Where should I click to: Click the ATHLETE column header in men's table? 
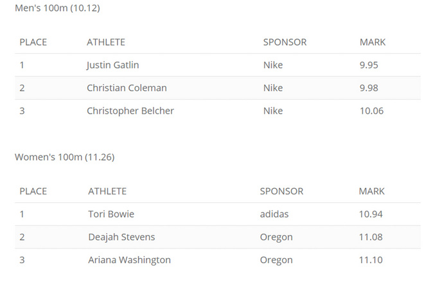tap(106, 42)
